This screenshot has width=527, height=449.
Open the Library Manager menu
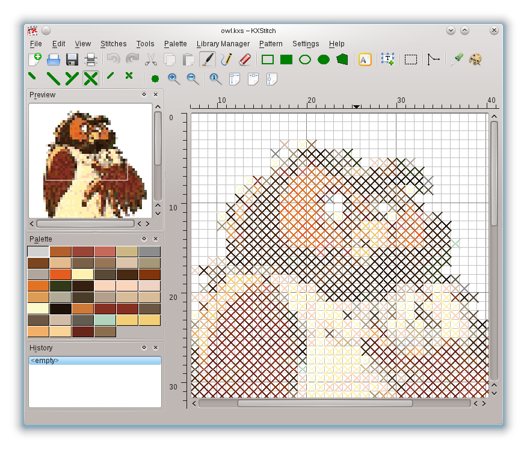[x=223, y=44]
